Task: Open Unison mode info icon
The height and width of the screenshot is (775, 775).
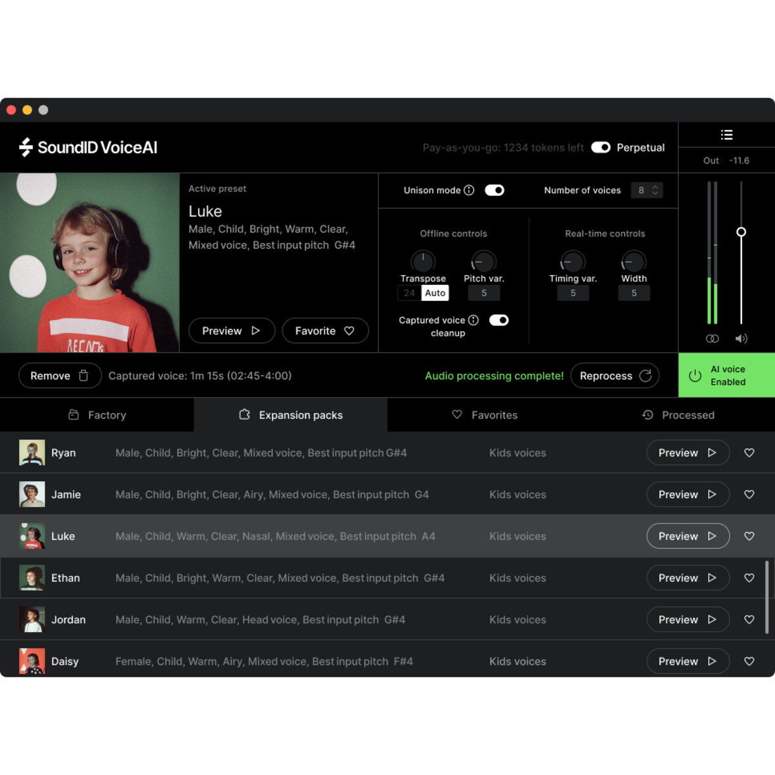Action: coord(470,190)
